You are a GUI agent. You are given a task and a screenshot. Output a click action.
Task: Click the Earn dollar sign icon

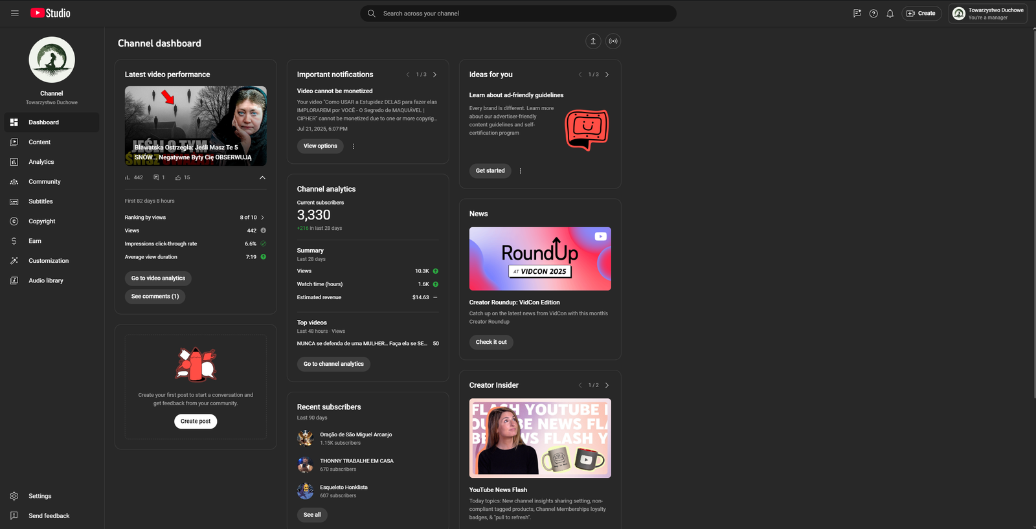(14, 241)
